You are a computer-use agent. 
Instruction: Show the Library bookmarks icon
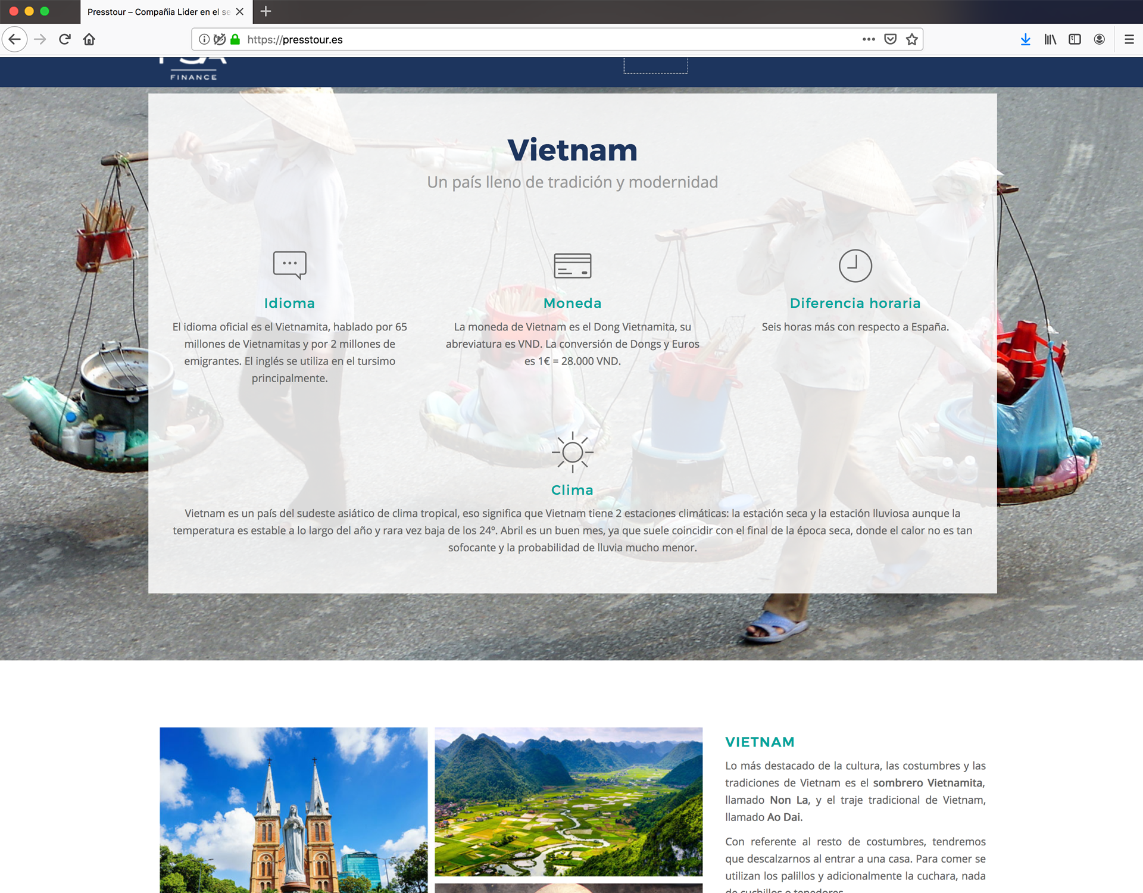[1050, 39]
